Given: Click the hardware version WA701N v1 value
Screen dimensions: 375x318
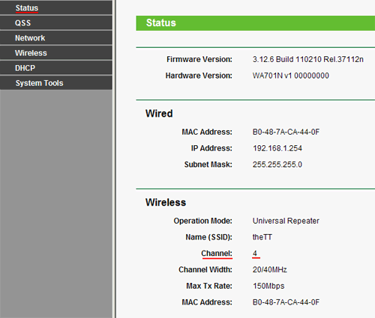Looking at the screenshot, I should 290,76.
